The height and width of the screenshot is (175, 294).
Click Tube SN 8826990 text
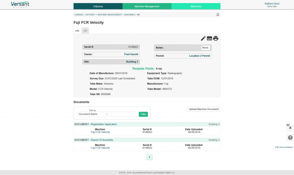pyautogui.click(x=100, y=94)
